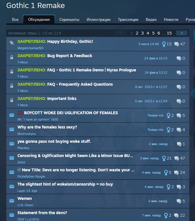This screenshot has height=221, width=195.
Task: Go to page 6 of discussions
Action: pyautogui.click(x=159, y=33)
